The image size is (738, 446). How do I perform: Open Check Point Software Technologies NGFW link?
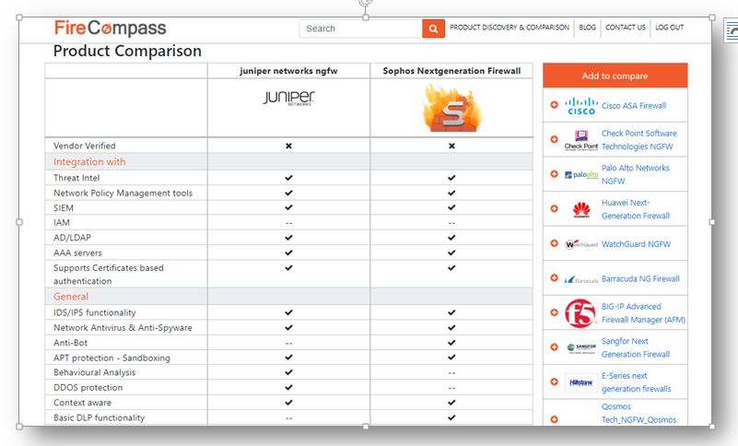[x=638, y=140]
